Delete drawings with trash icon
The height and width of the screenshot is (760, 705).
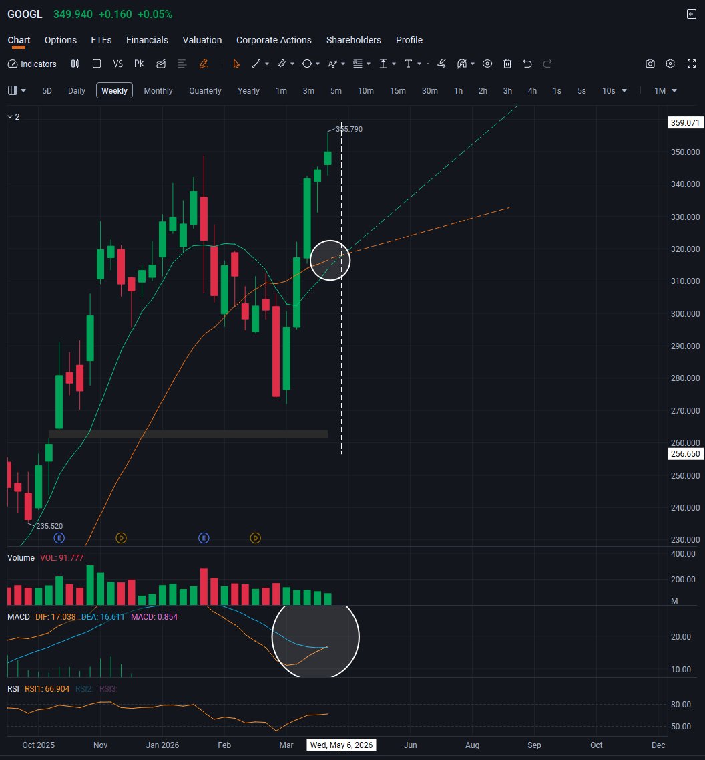click(507, 64)
